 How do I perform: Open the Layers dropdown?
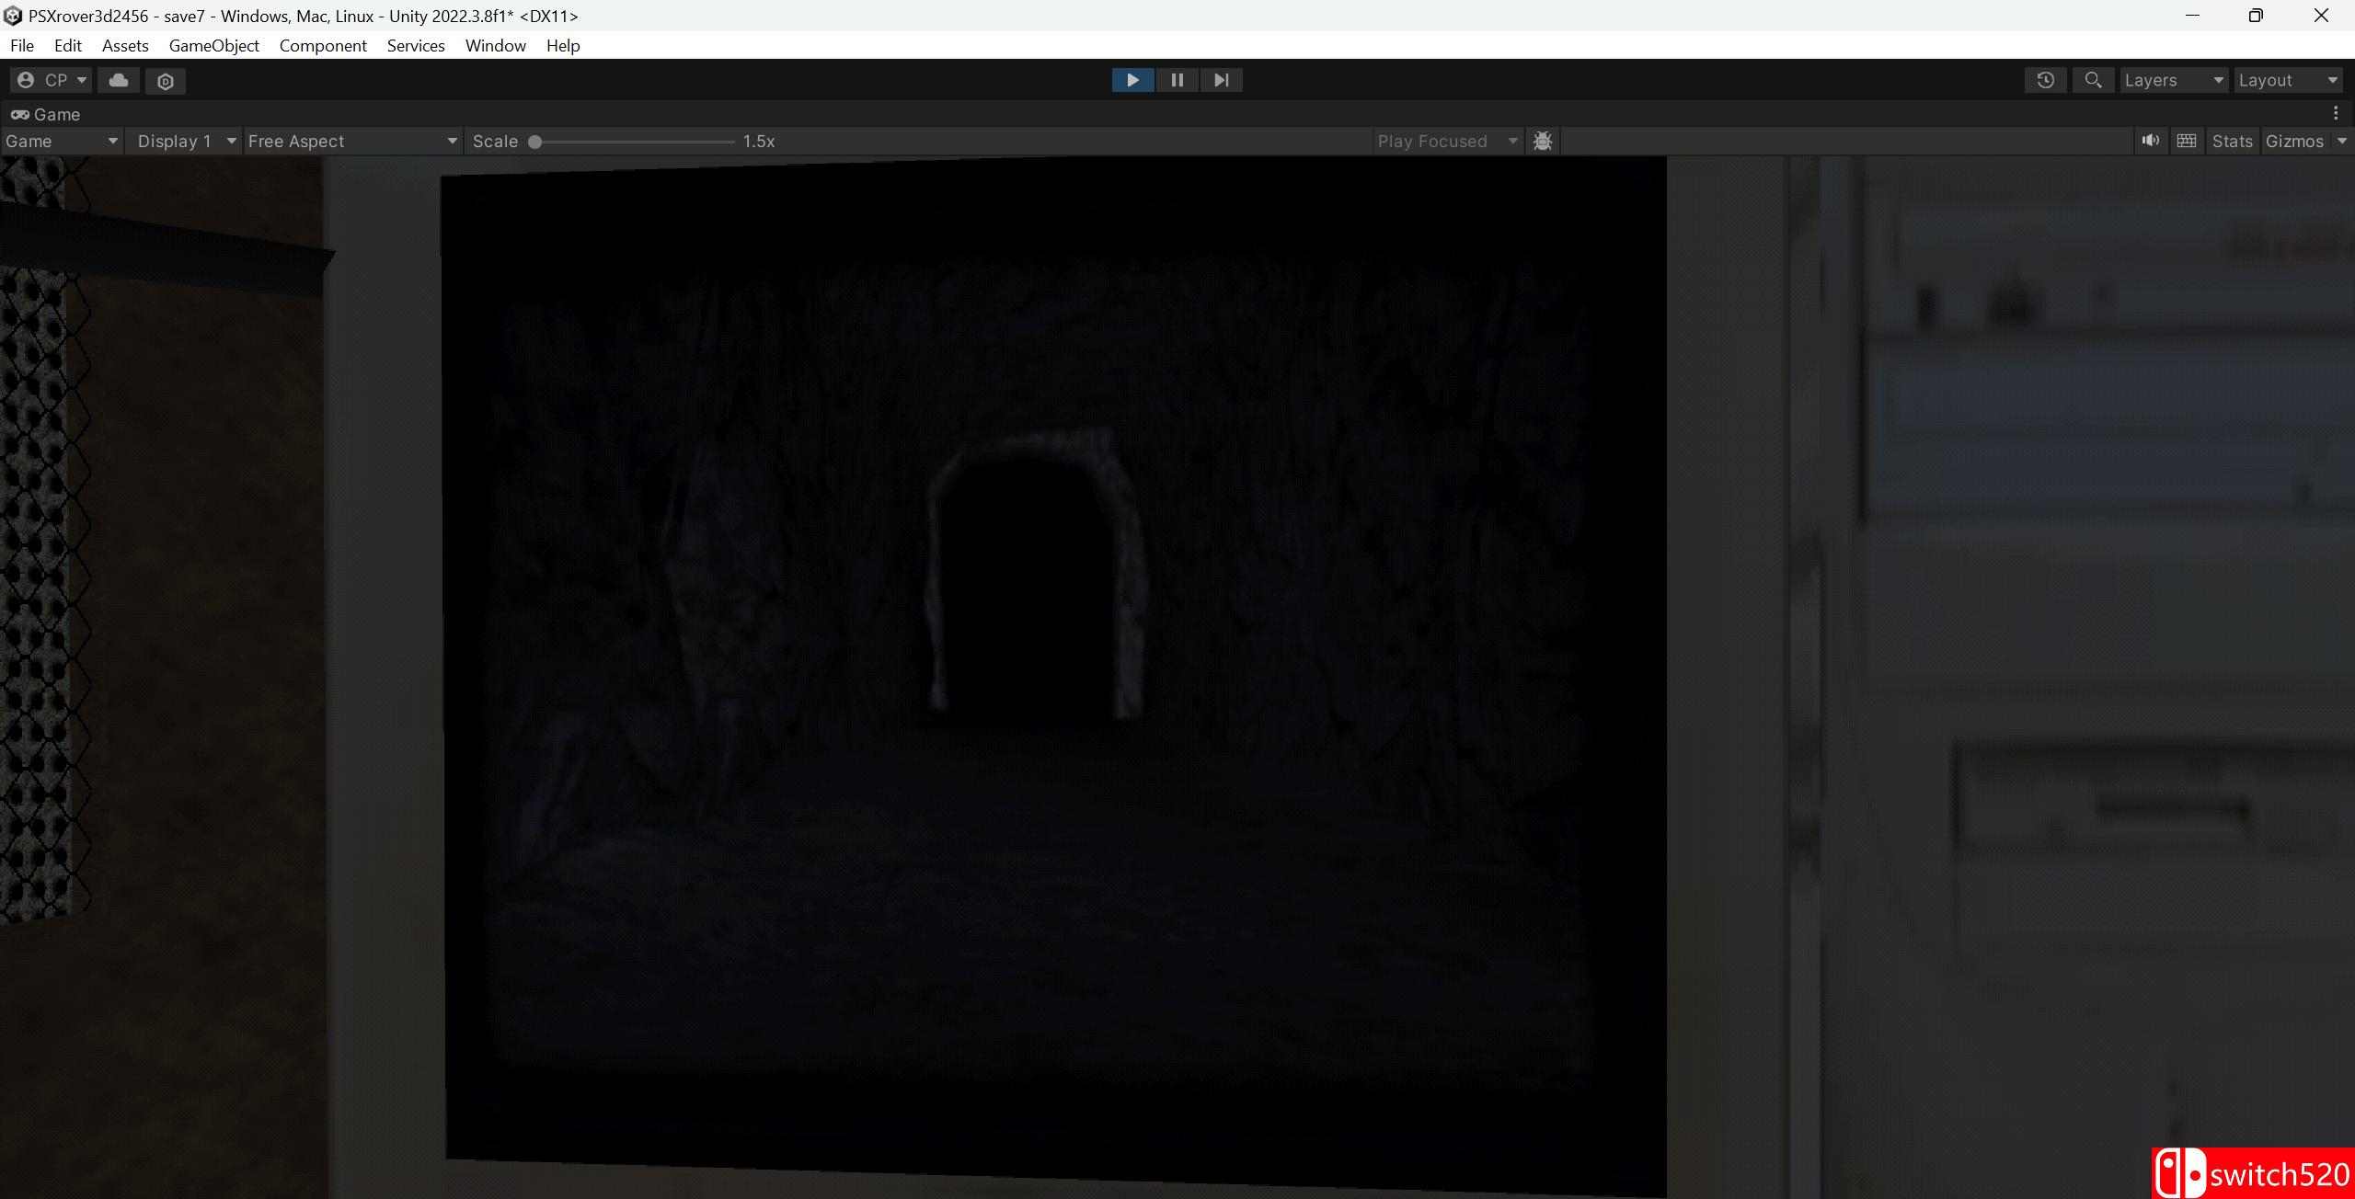click(2173, 80)
